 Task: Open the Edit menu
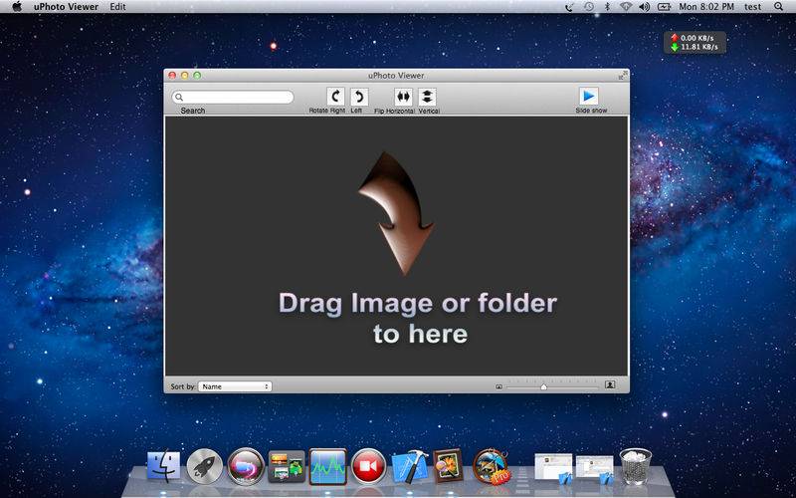(x=117, y=7)
